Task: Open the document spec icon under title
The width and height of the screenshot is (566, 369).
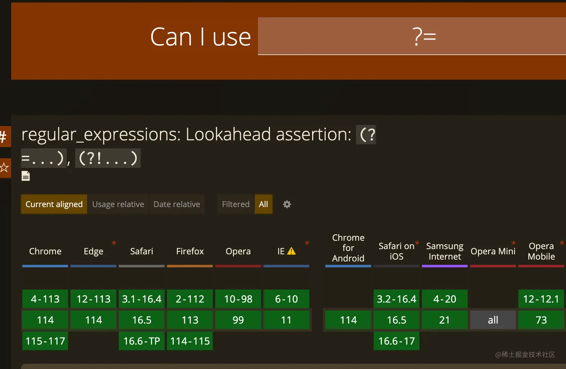Action: click(x=25, y=176)
